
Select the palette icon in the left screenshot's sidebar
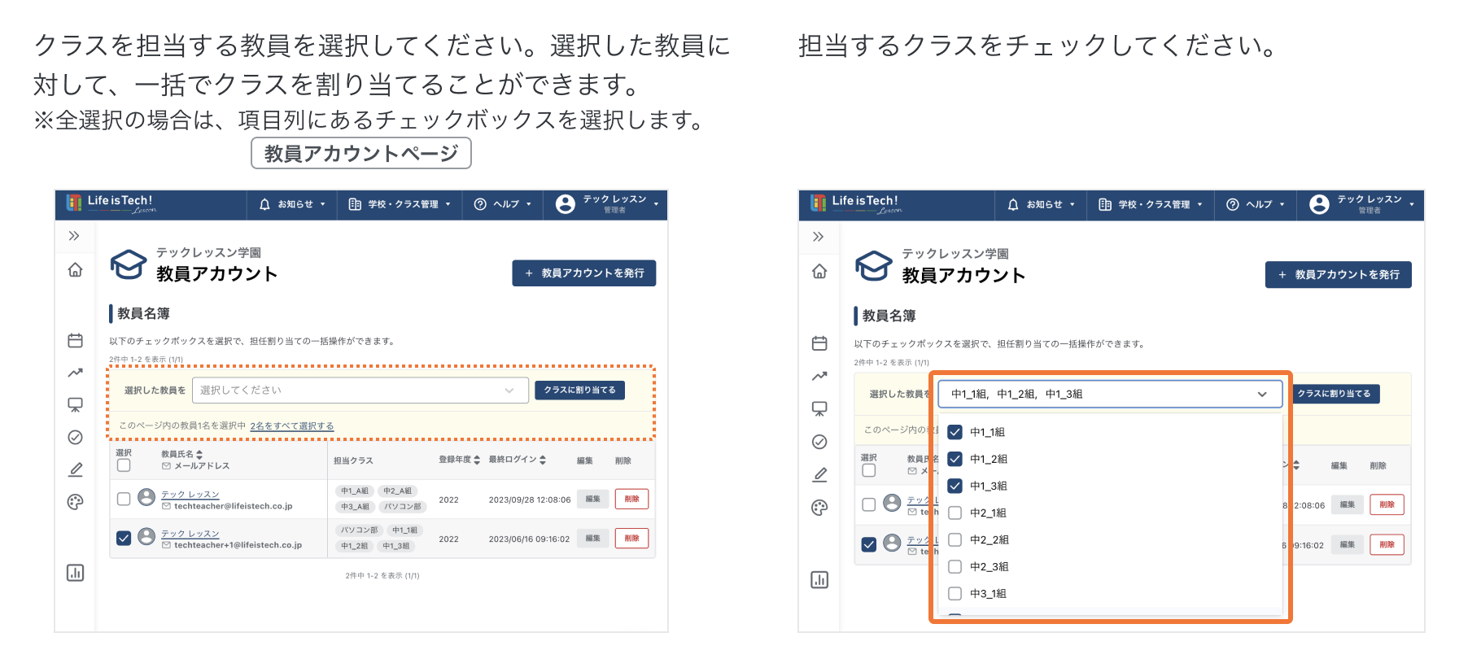(x=75, y=502)
